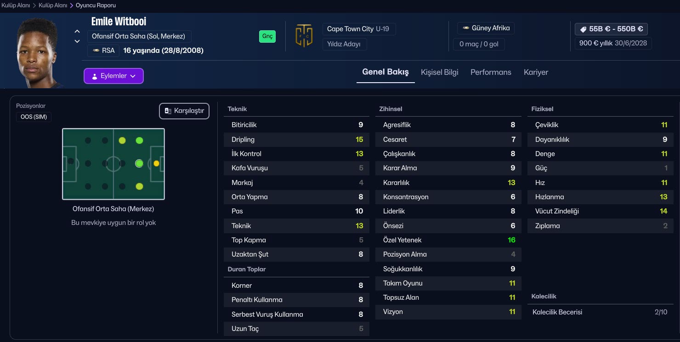Image resolution: width=680 pixels, height=342 pixels.
Task: Select the central attacking midfield position dot
Action: 139,163
